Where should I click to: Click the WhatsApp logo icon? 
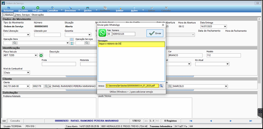[102, 33]
